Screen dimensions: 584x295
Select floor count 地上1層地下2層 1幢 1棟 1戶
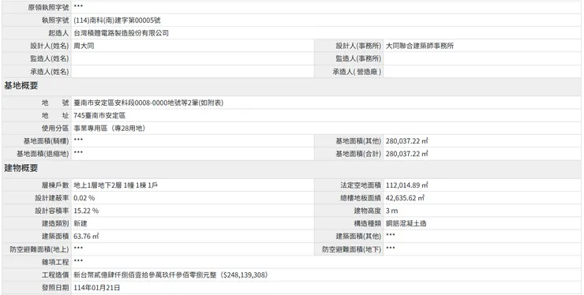[x=115, y=185]
